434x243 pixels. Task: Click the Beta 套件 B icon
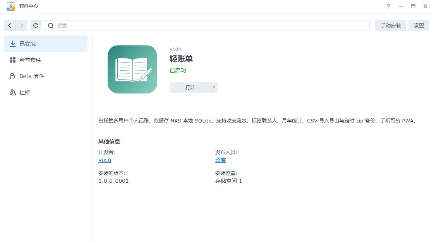tap(12, 76)
